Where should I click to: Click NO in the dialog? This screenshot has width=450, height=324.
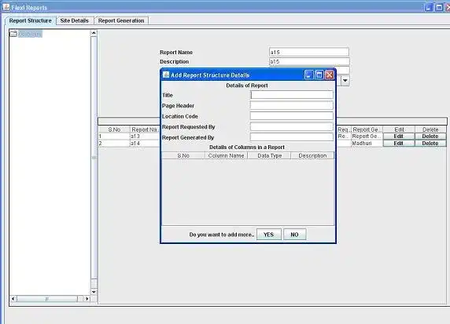[294, 235]
